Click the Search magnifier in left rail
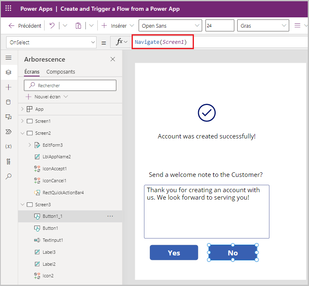Viewport: 309px width, 286px height. pyautogui.click(x=9, y=176)
